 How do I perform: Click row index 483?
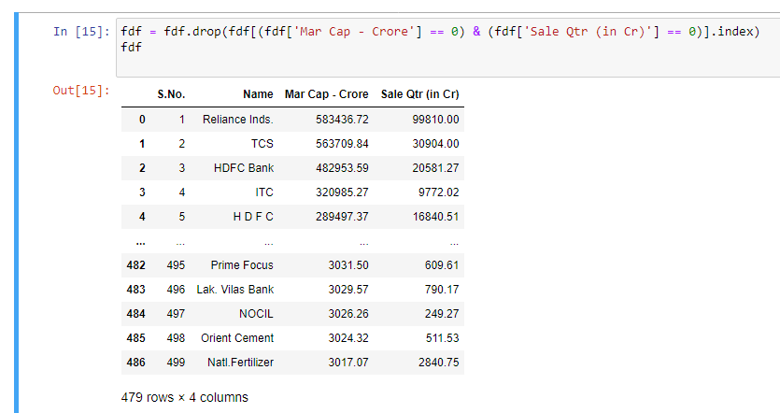click(135, 290)
